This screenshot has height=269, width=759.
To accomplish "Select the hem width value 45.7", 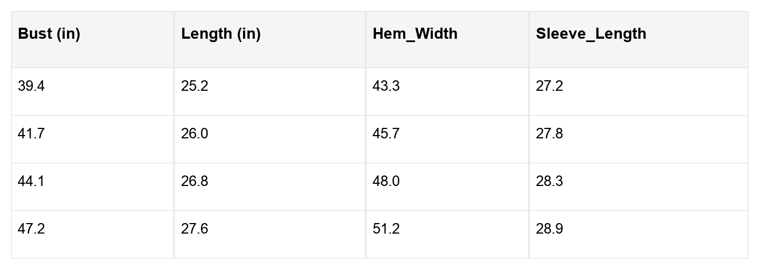I will click(x=386, y=134).
